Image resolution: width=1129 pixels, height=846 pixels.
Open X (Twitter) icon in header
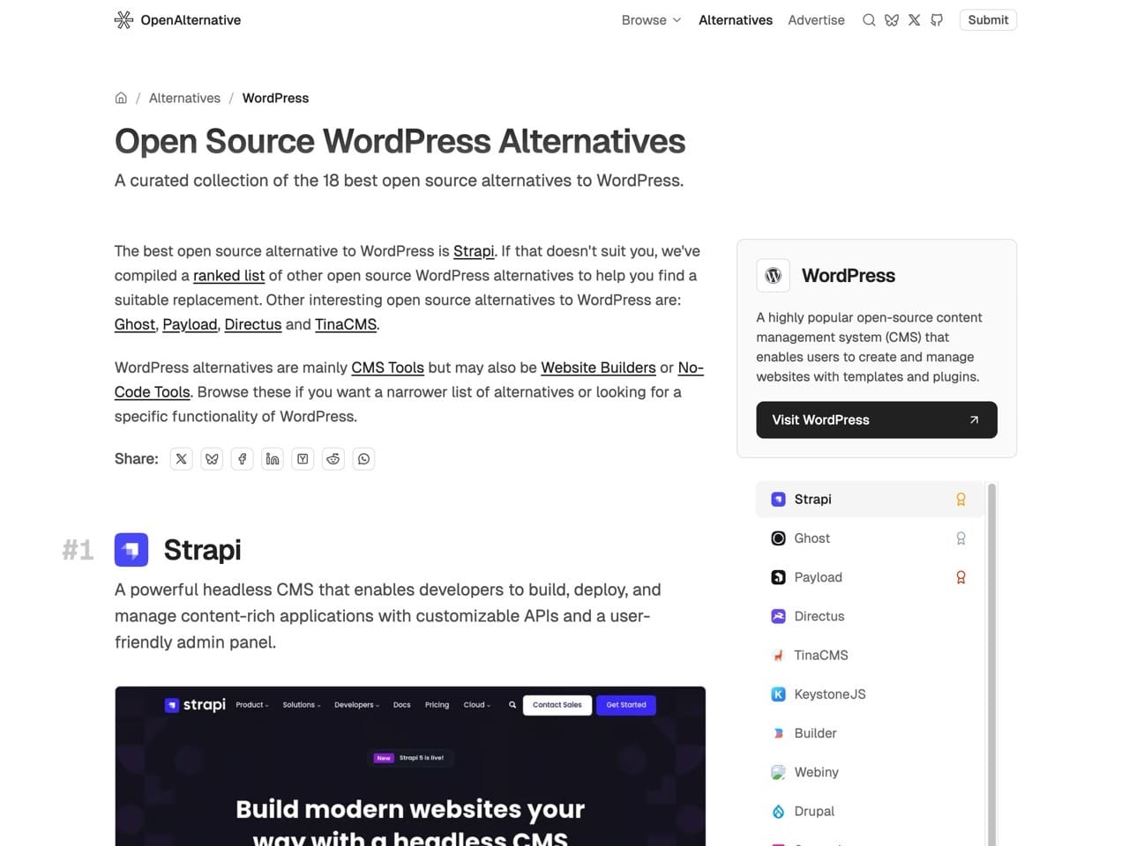pos(914,19)
